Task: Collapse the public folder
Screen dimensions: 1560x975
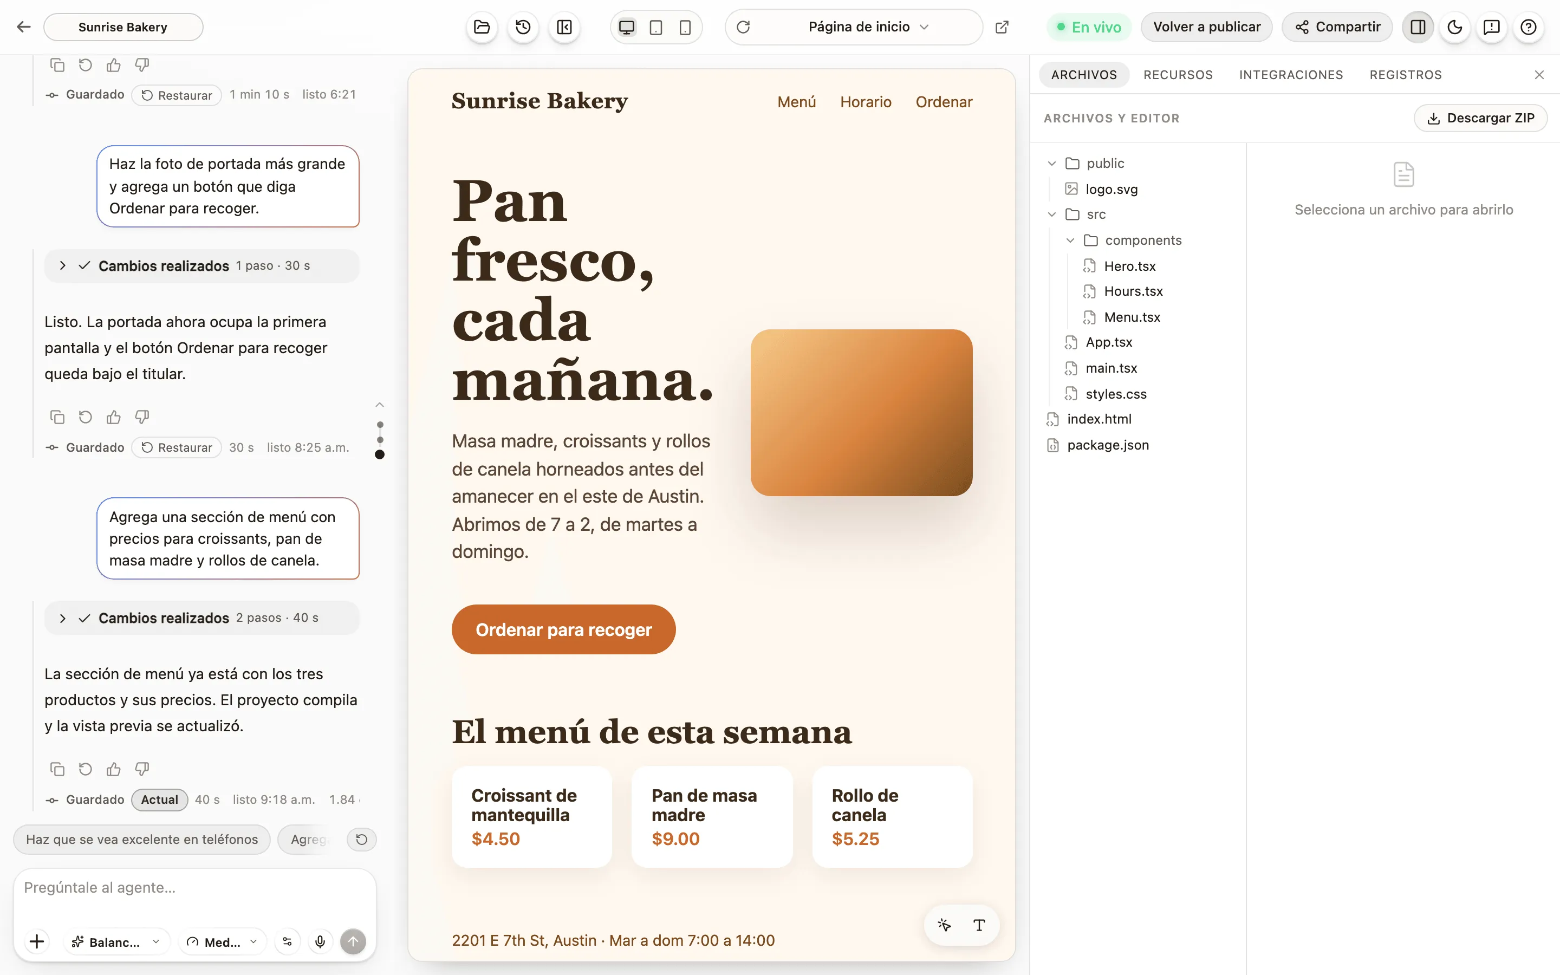Action: pyautogui.click(x=1052, y=163)
